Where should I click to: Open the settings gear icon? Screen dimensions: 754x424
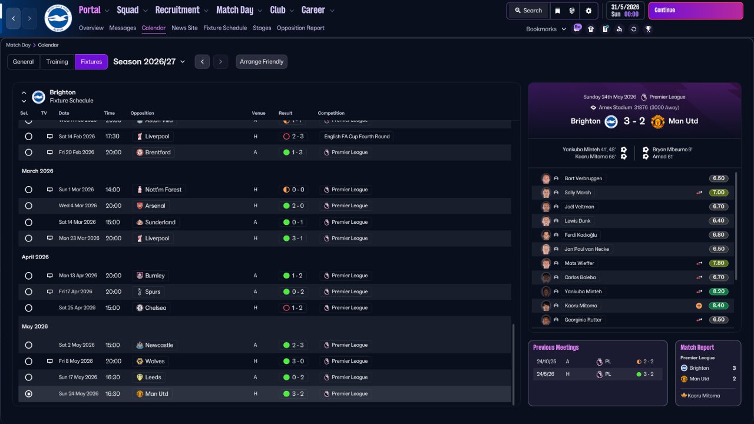pyautogui.click(x=588, y=11)
